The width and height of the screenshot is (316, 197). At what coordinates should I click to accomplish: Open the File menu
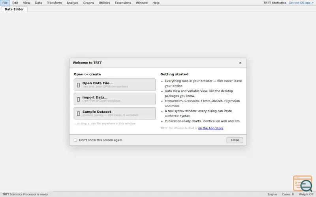(5, 3)
